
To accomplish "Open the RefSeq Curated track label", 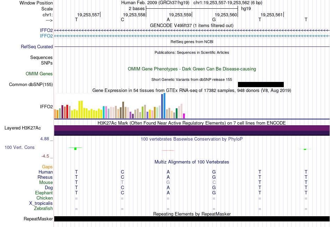I will click(37, 47).
